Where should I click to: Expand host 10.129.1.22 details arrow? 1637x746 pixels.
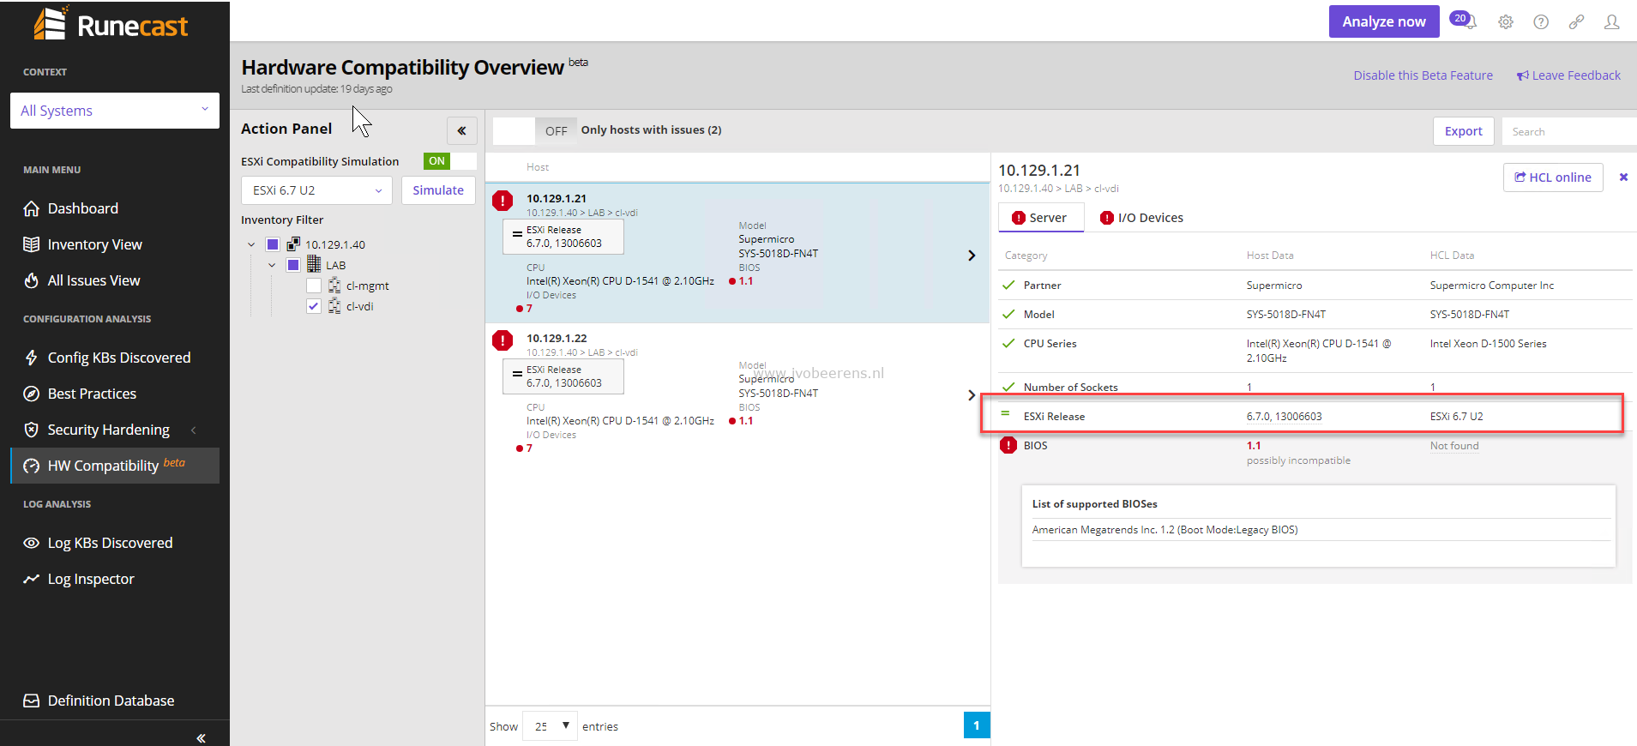972,395
